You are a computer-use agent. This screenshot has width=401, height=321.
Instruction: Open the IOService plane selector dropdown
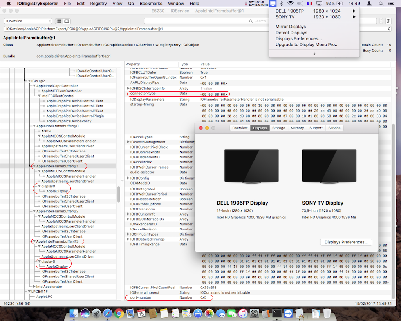pyautogui.click(x=27, y=21)
